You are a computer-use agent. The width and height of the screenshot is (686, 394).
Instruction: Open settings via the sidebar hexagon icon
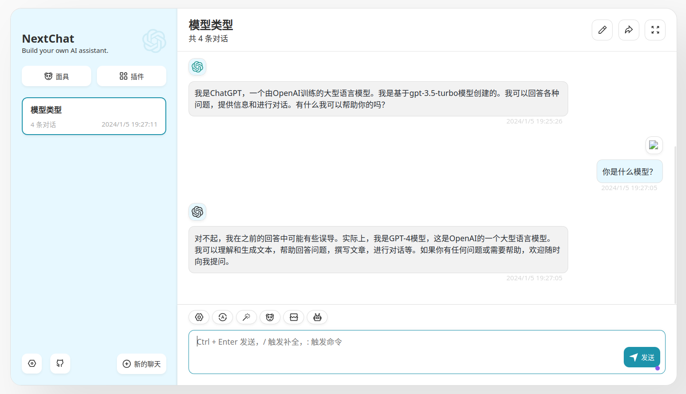tap(32, 363)
